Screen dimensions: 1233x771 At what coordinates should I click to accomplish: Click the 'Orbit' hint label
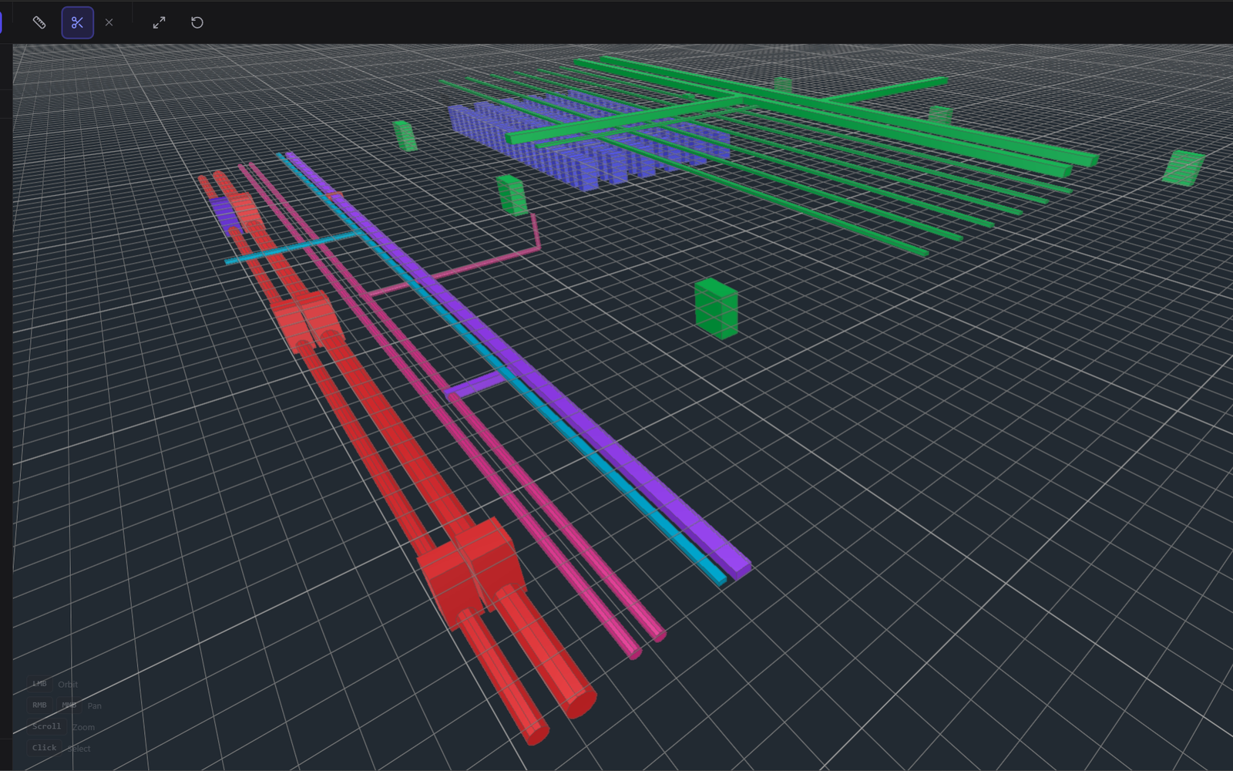68,685
